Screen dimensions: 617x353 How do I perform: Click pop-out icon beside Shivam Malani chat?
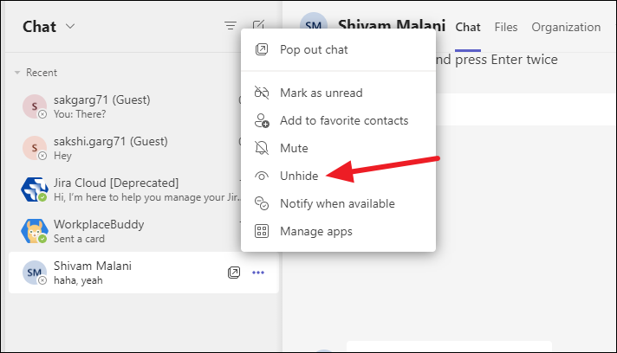coord(234,273)
